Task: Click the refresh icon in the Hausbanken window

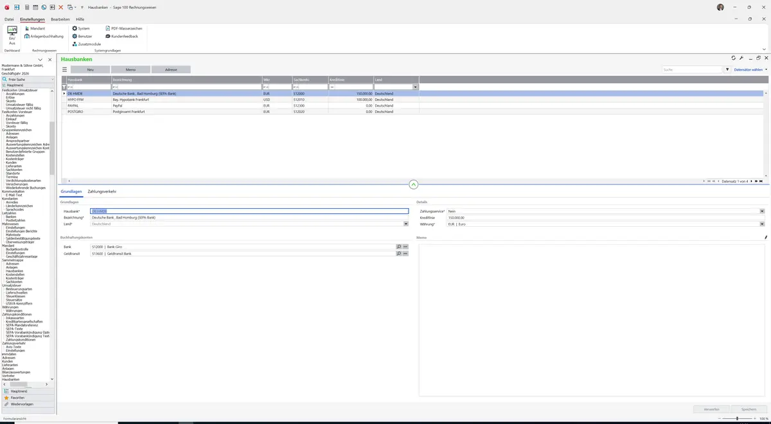Action: coord(734,58)
